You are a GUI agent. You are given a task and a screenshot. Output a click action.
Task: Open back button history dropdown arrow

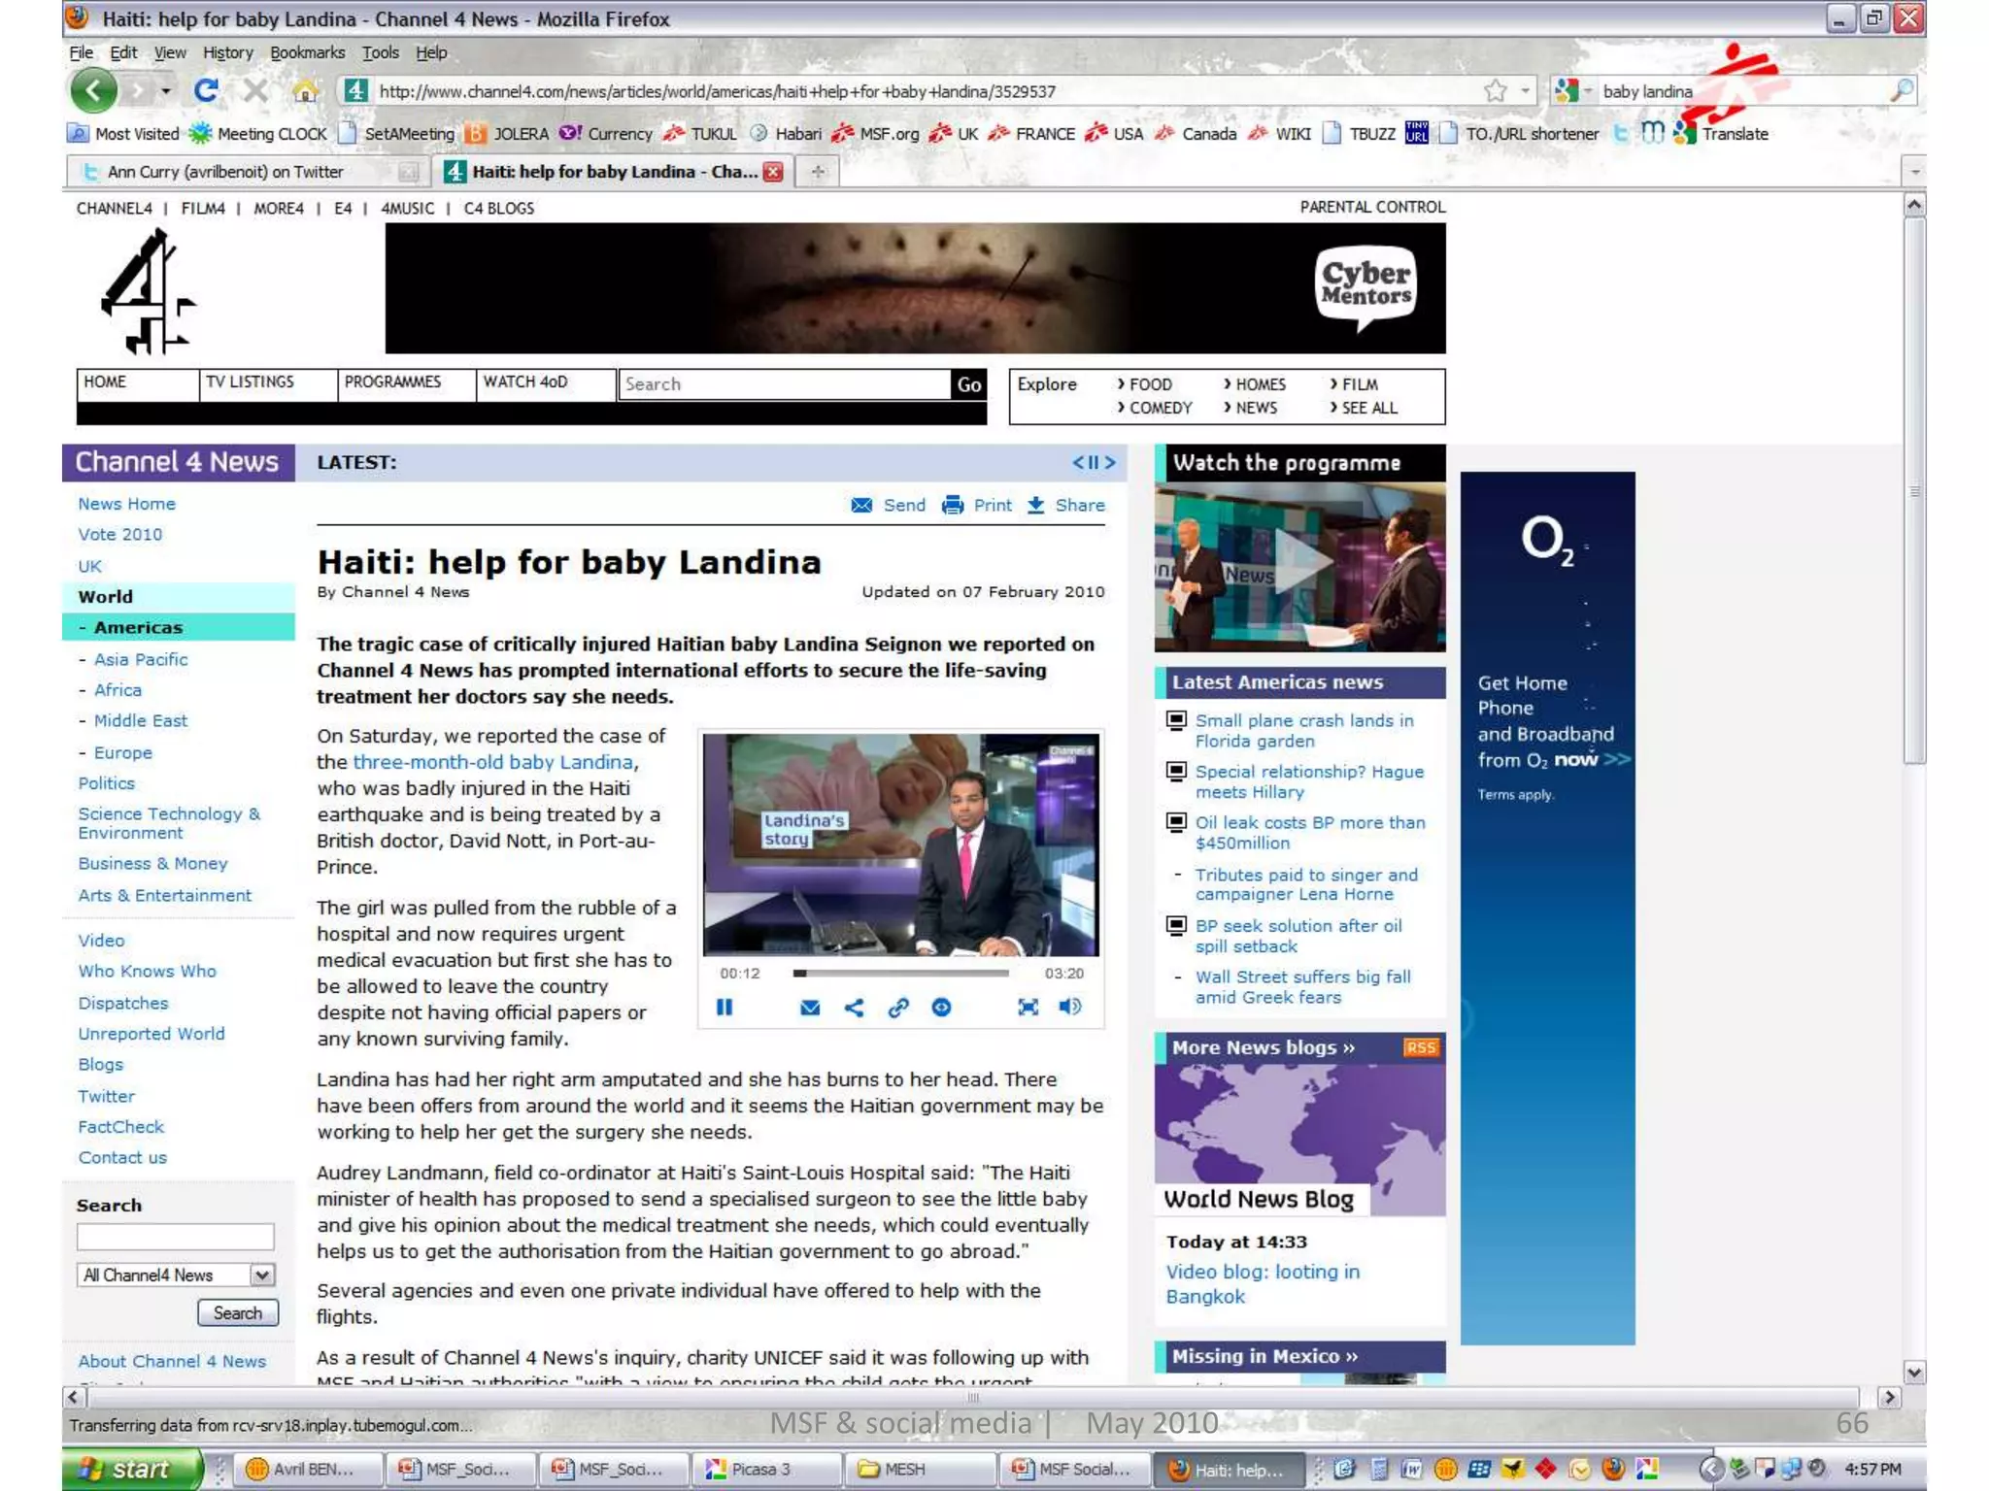[x=166, y=91]
